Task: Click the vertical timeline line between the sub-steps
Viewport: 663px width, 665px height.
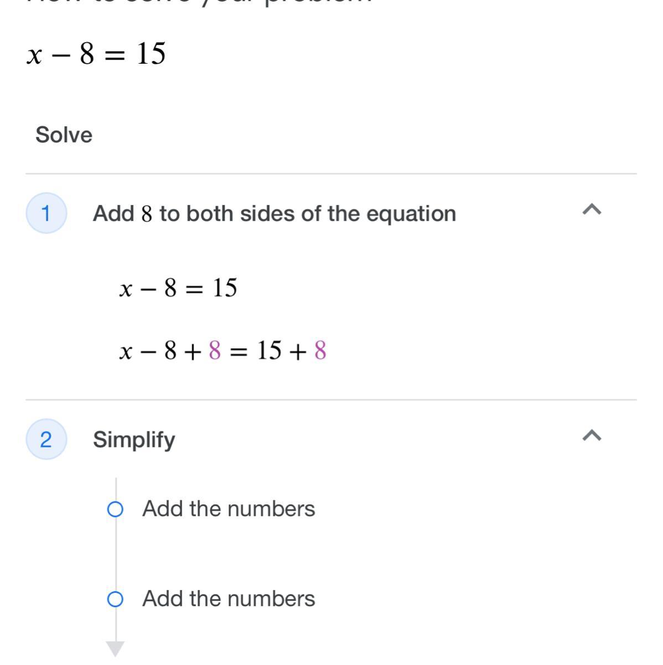Action: coord(116,554)
